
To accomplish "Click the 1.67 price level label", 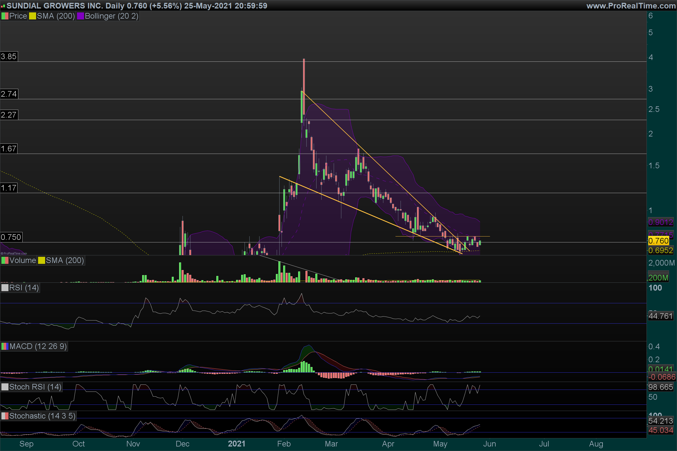I will pyautogui.click(x=9, y=149).
